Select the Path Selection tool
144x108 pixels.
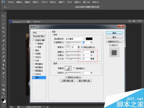3,81
